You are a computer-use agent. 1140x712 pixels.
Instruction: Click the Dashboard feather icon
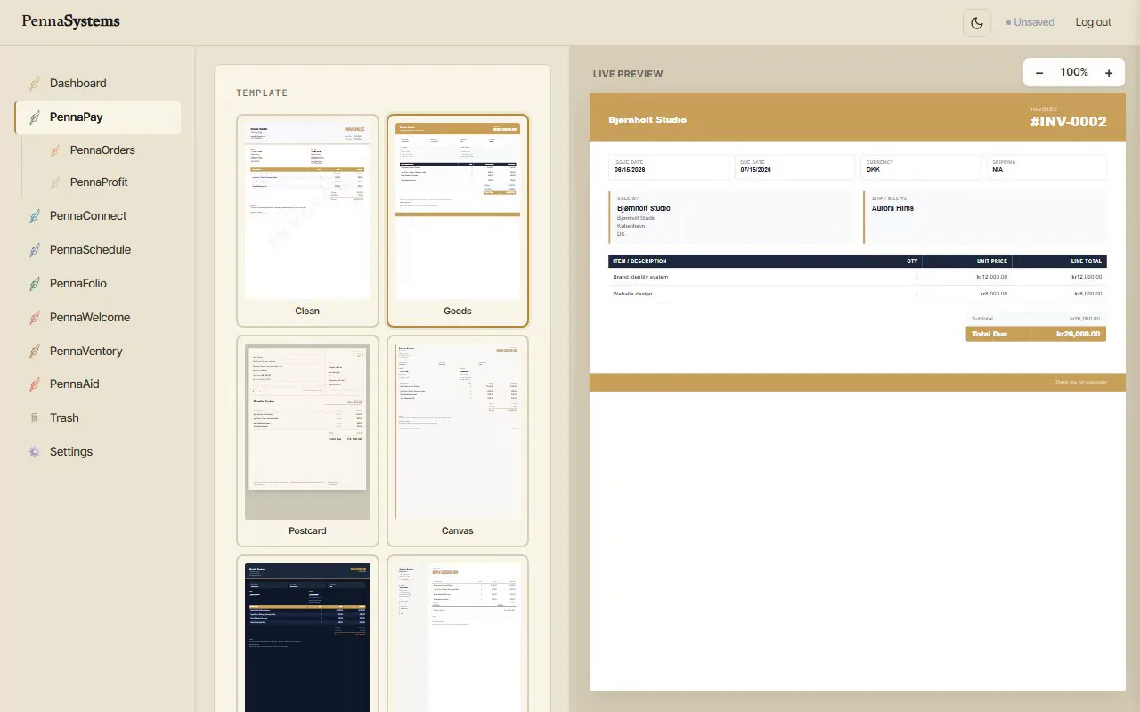pos(34,84)
